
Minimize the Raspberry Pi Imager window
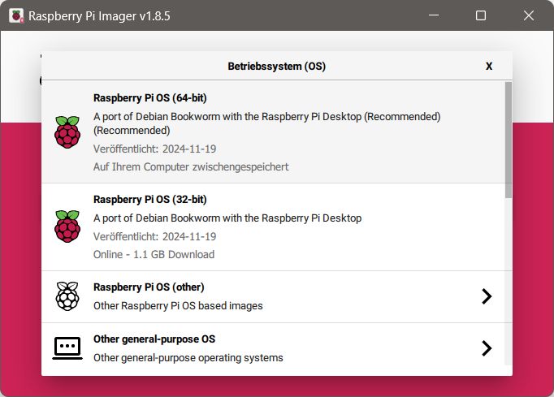click(434, 15)
